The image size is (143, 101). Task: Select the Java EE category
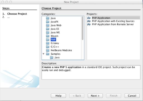click(x=55, y=29)
